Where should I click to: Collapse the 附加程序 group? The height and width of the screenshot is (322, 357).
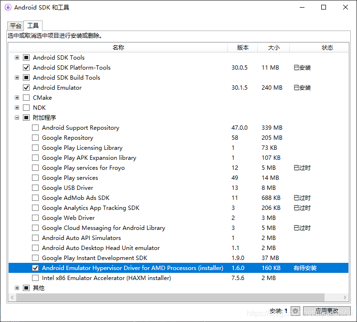click(x=17, y=118)
